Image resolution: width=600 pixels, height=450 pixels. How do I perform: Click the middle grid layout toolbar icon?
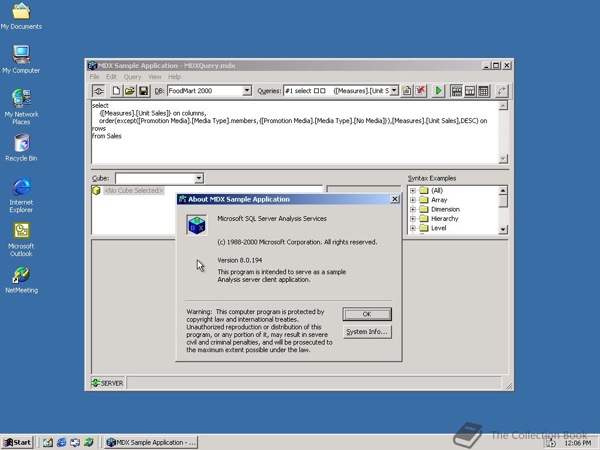[470, 91]
